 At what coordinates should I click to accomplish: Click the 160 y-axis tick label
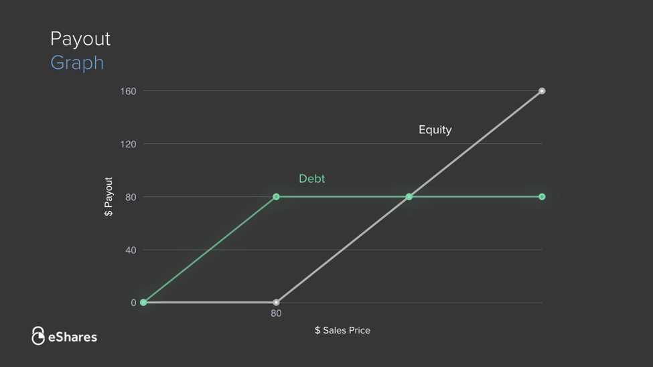(128, 91)
